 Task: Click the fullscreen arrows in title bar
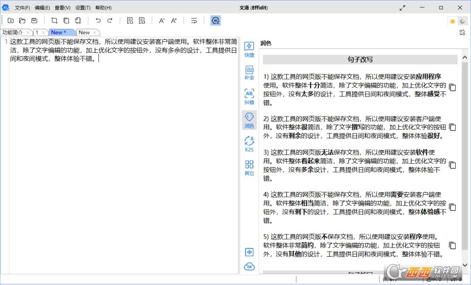click(x=402, y=8)
